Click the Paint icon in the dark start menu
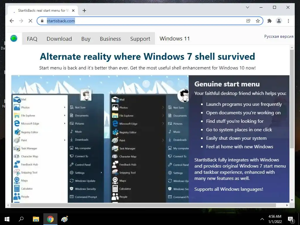The height and width of the screenshot is (225, 300). 115,140
